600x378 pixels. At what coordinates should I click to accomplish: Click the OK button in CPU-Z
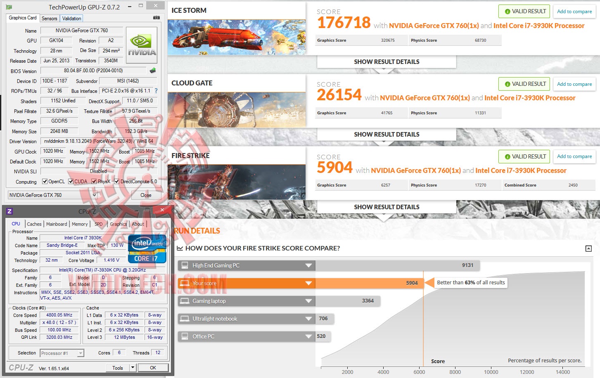153,368
